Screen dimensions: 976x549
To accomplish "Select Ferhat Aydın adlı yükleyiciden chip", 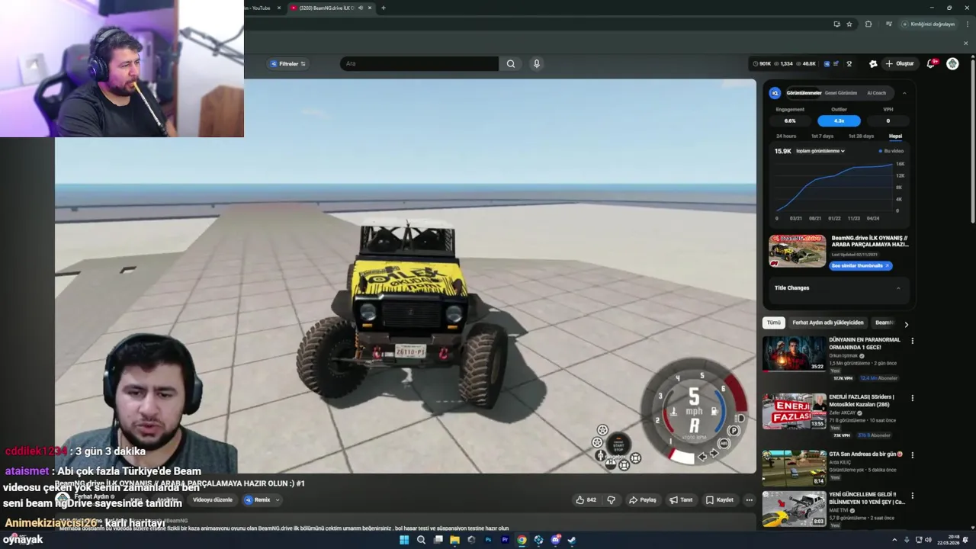I will coord(828,323).
